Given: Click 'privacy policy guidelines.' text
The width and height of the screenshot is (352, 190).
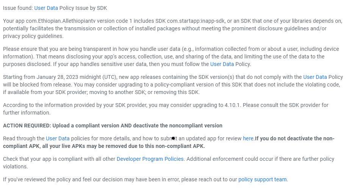Looking at the screenshot, I should click(x=33, y=36).
